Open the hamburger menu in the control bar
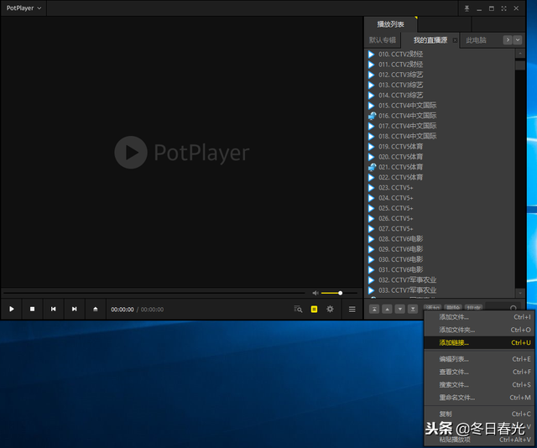537x448 pixels. pyautogui.click(x=352, y=309)
